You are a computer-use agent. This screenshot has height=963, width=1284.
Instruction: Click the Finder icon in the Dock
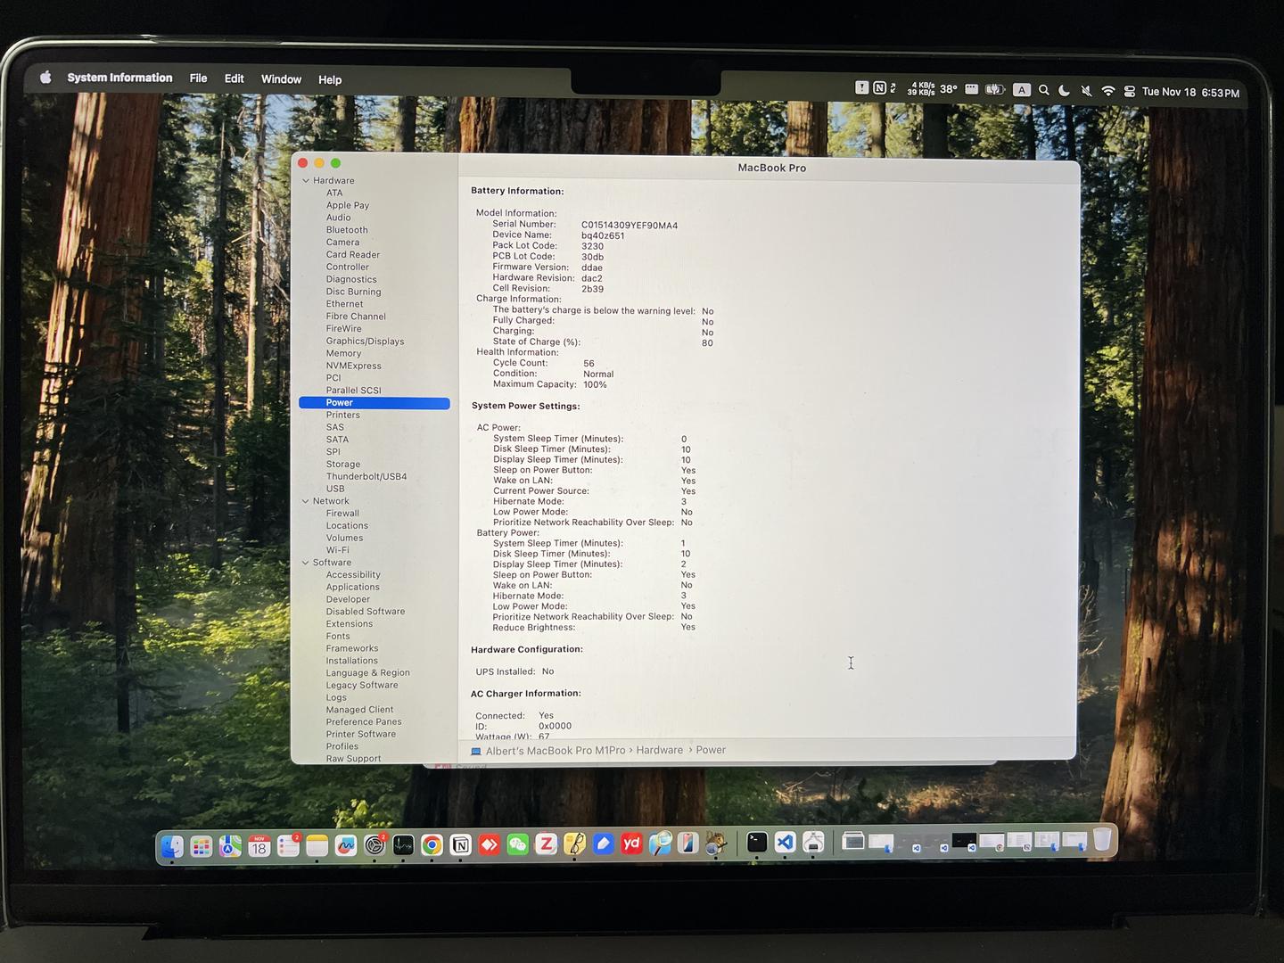173,846
